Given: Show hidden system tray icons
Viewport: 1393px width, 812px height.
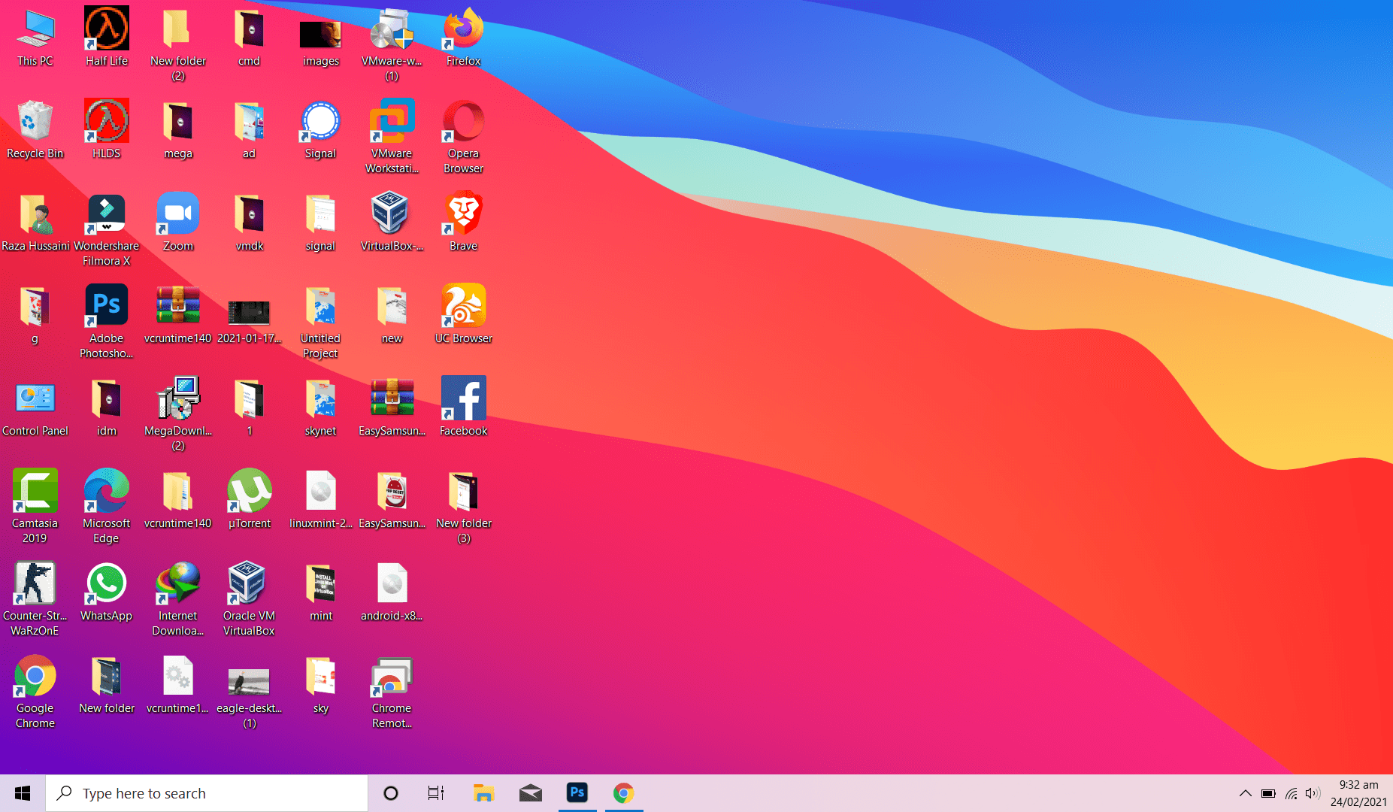Looking at the screenshot, I should click(x=1245, y=793).
